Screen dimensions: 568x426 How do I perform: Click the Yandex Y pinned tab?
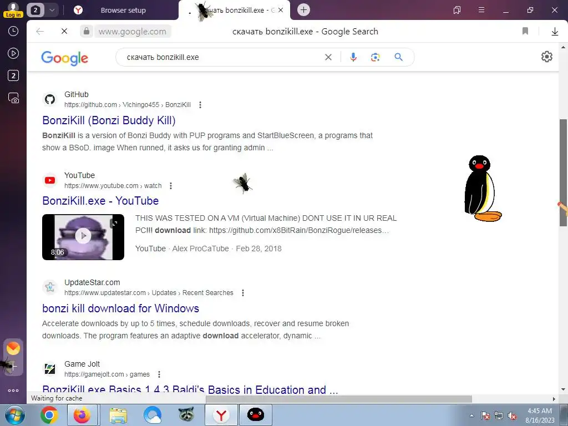pyautogui.click(x=78, y=10)
